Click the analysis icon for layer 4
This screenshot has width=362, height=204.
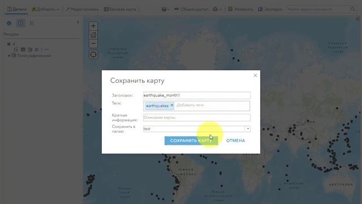point(37,49)
